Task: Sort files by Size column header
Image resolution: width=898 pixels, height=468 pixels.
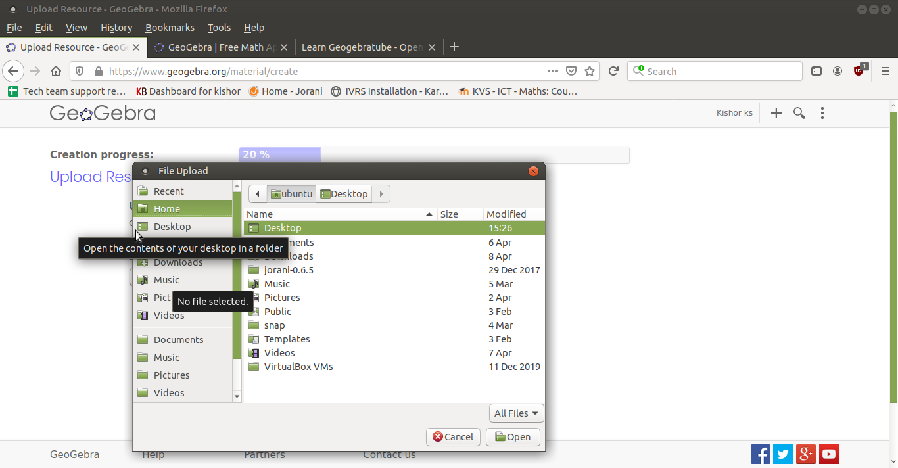Action: pyautogui.click(x=460, y=214)
